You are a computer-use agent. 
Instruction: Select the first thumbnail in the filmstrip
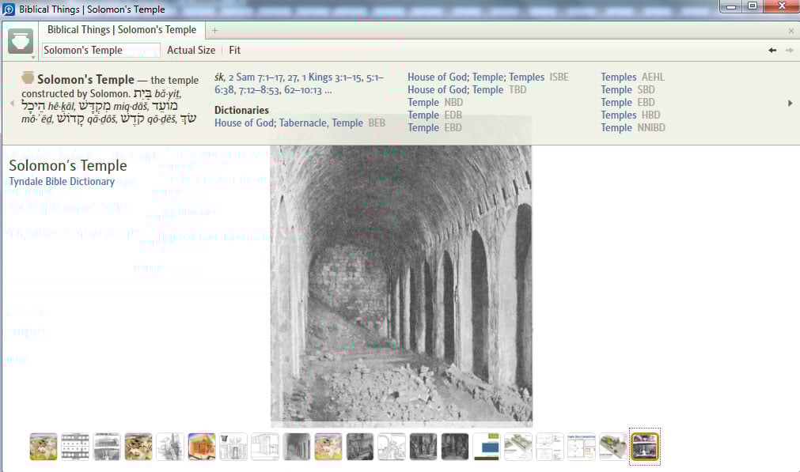click(x=44, y=446)
